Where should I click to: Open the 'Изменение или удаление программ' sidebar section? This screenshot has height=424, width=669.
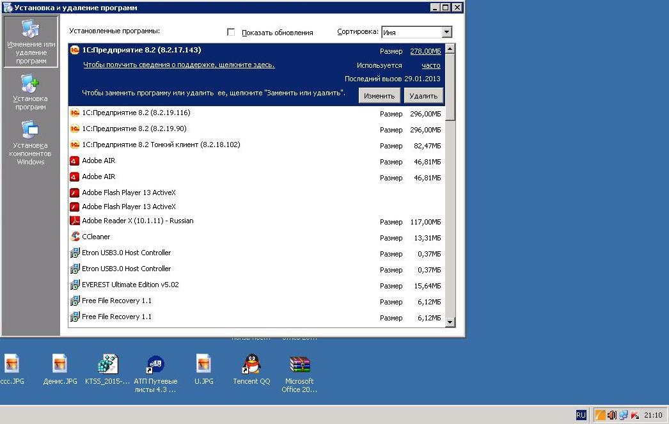pos(31,42)
